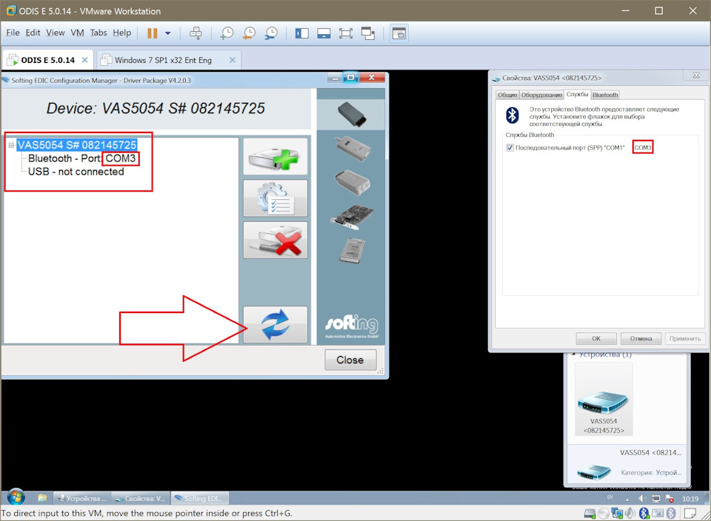Switch to Свойства: V... taskbar window
The height and width of the screenshot is (521, 711).
tap(141, 498)
